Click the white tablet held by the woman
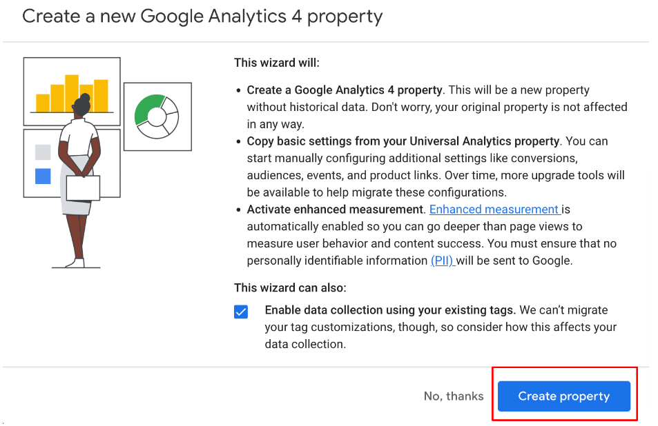The height and width of the screenshot is (426, 658). point(83,187)
